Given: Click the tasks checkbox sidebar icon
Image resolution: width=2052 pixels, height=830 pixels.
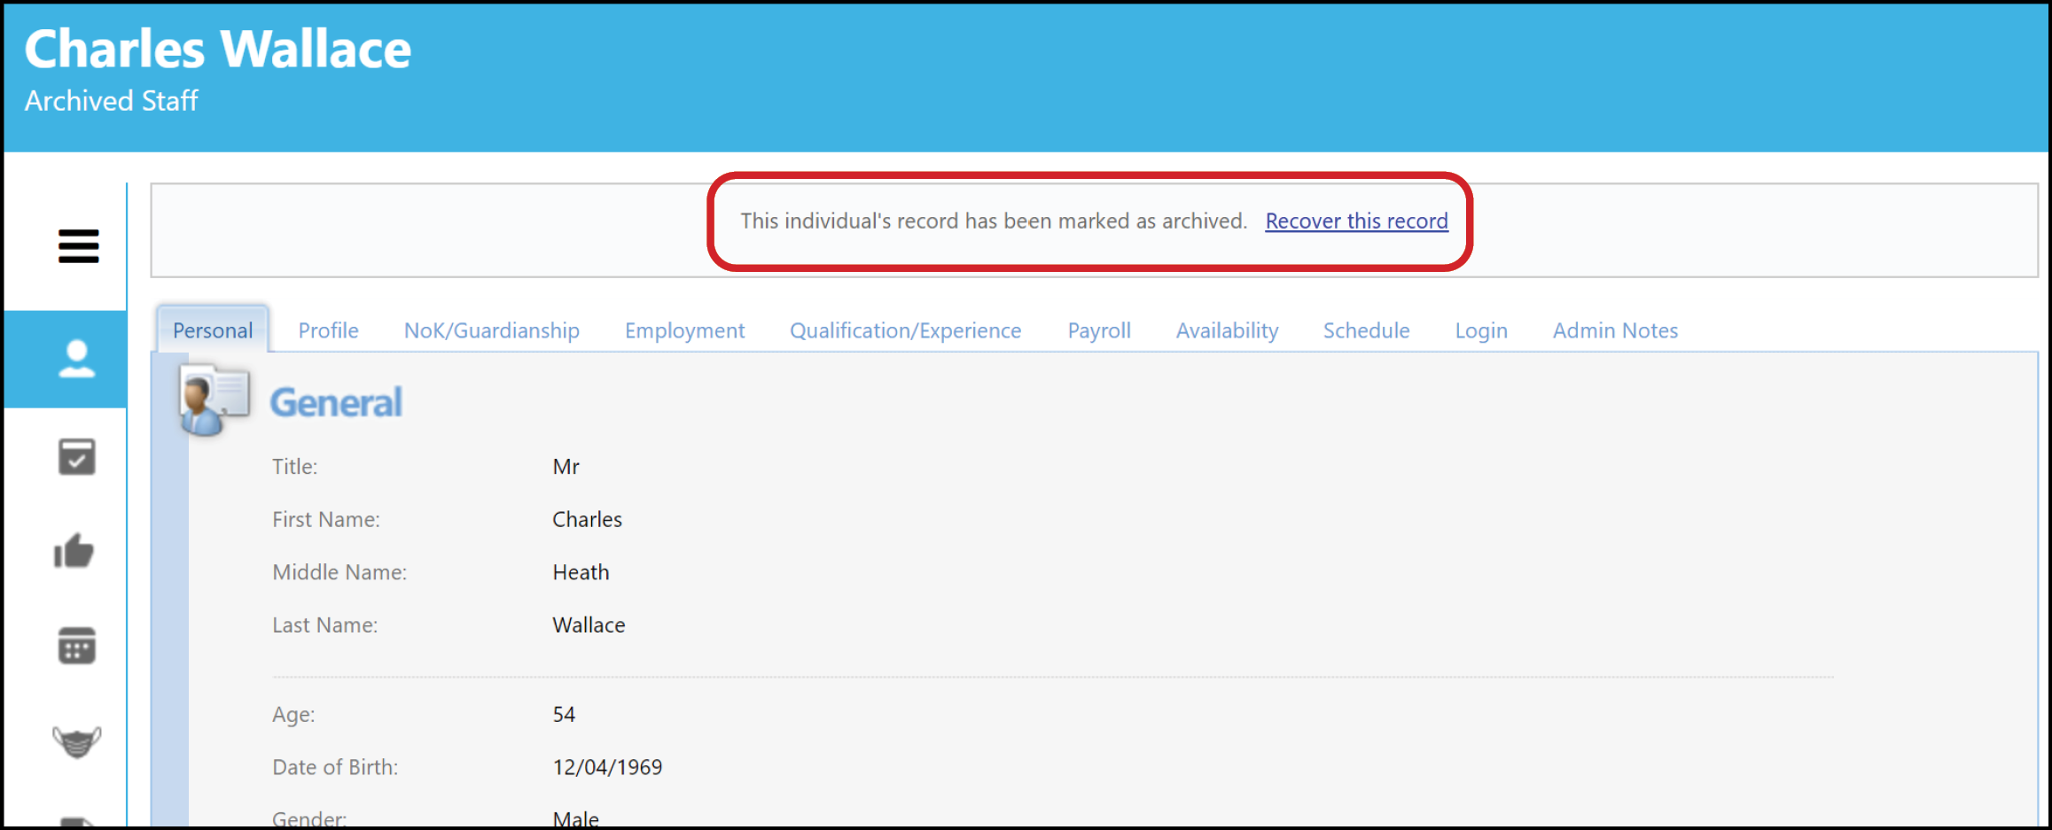Looking at the screenshot, I should (77, 456).
